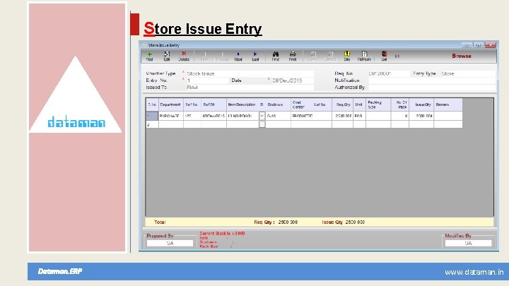This screenshot has height=286, width=509.
Task: Click the Cost Center column header
Action: tap(300, 105)
